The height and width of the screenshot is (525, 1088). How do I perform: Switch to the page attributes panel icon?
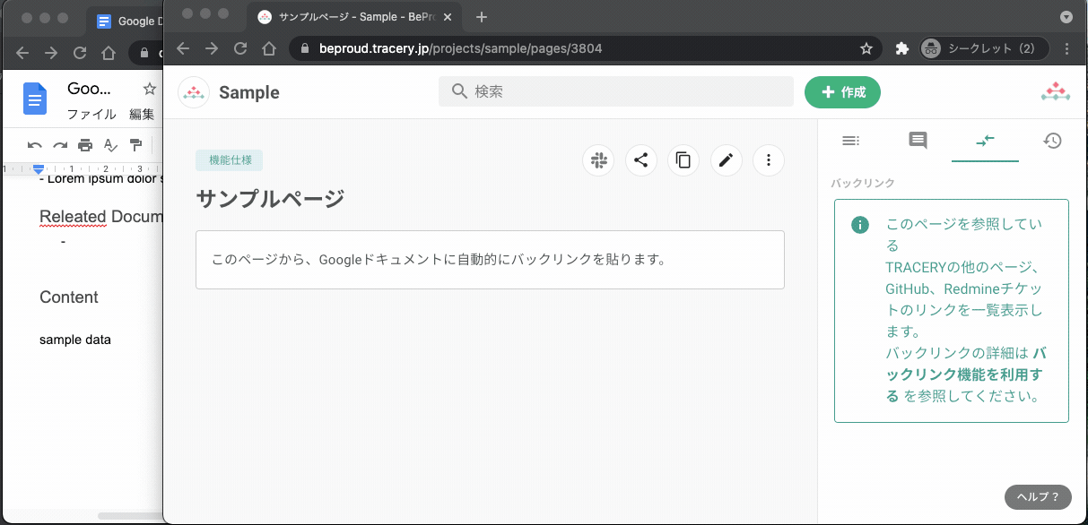[850, 141]
